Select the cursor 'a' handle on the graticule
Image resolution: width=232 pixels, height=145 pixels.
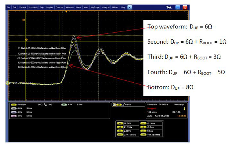pyautogui.click(x=24, y=20)
